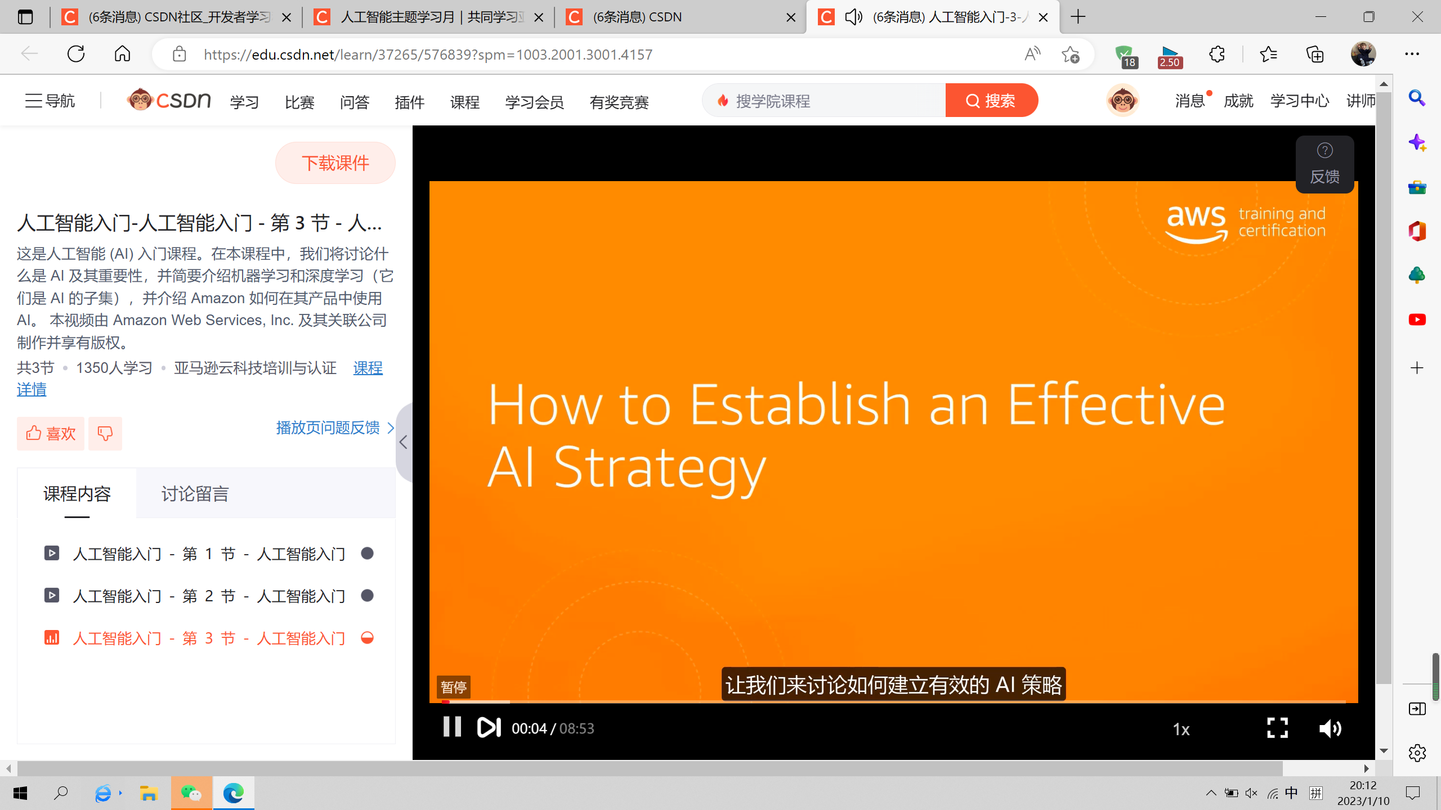Screen dimensions: 1441x810
Task: Click the 下载课件 button
Action: click(x=335, y=163)
